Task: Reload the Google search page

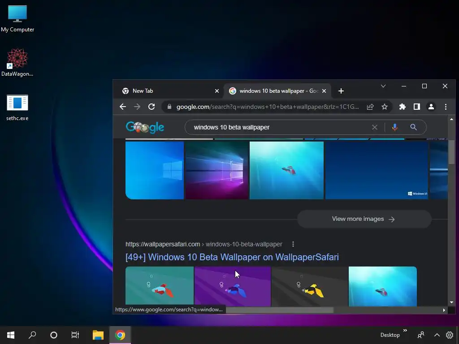Action: coord(152,107)
